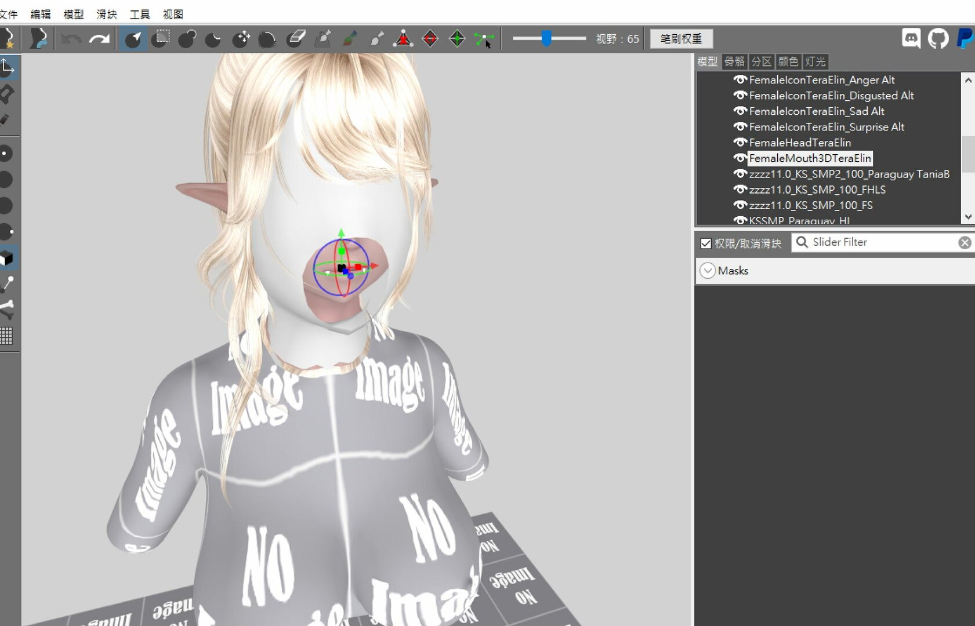Click the New Project icon with star
The width and height of the screenshot is (975, 626).
(x=8, y=38)
